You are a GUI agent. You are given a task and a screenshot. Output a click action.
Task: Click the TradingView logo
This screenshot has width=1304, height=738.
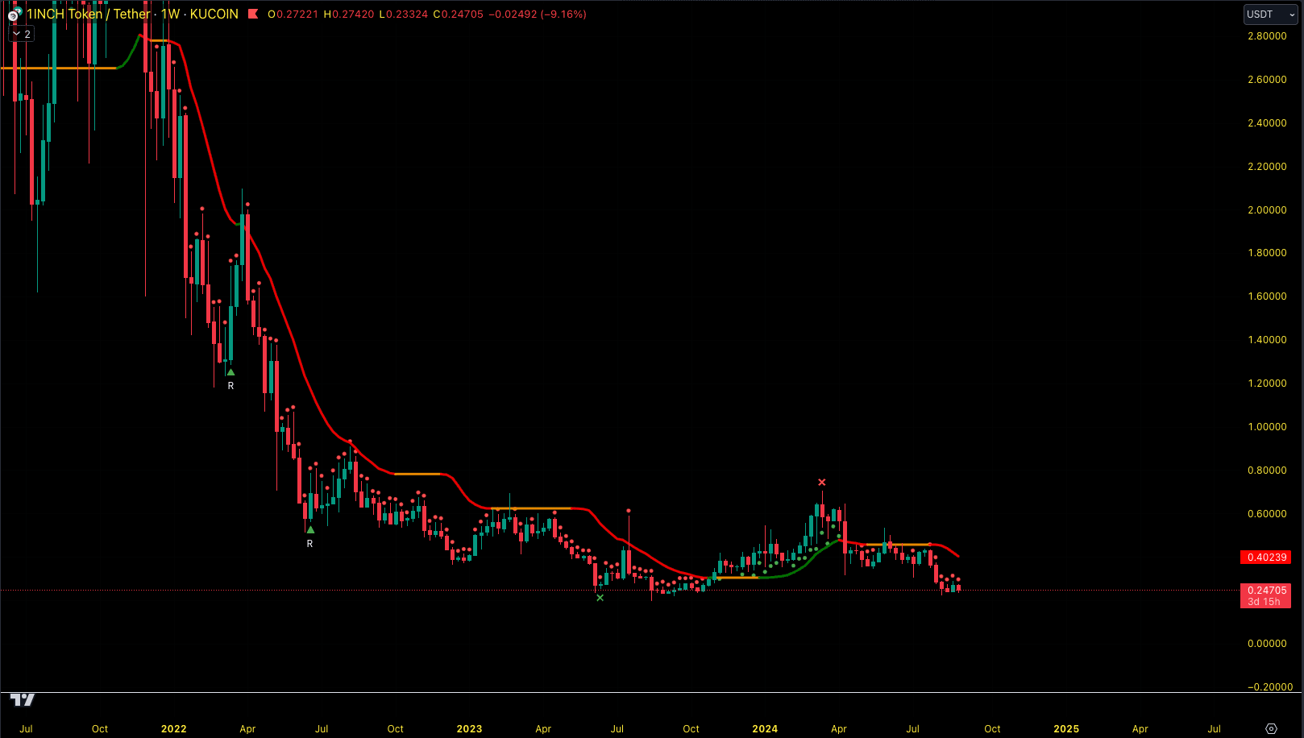(23, 699)
